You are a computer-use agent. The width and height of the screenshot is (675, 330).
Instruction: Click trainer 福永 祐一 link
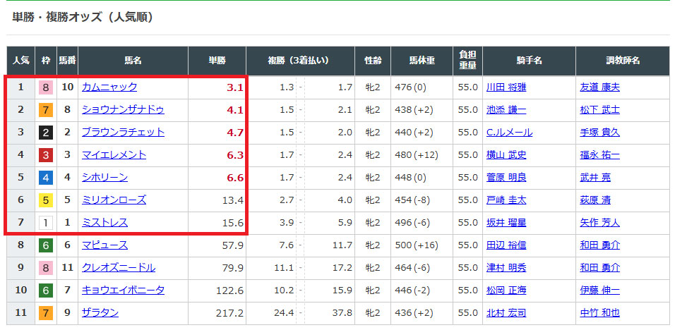pos(599,154)
